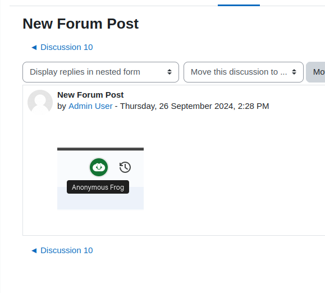This screenshot has height=293, width=325.
Task: Click the partially visible Mo button
Action: click(315, 72)
